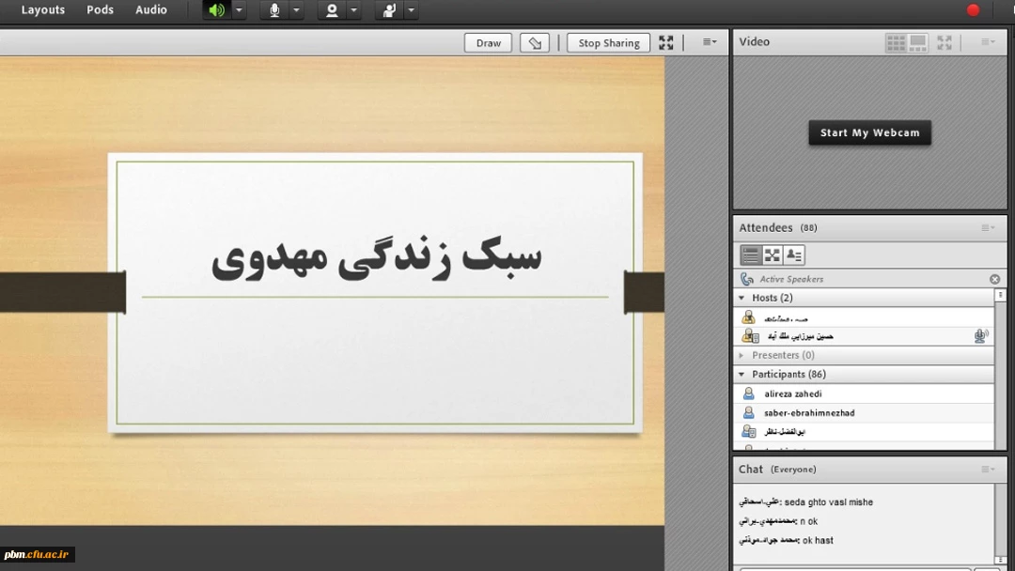The width and height of the screenshot is (1015, 571).
Task: Close the Active Speakers bar
Action: [x=994, y=279]
